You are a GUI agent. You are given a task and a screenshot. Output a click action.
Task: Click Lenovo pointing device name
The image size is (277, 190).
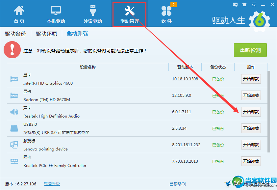click(45, 149)
